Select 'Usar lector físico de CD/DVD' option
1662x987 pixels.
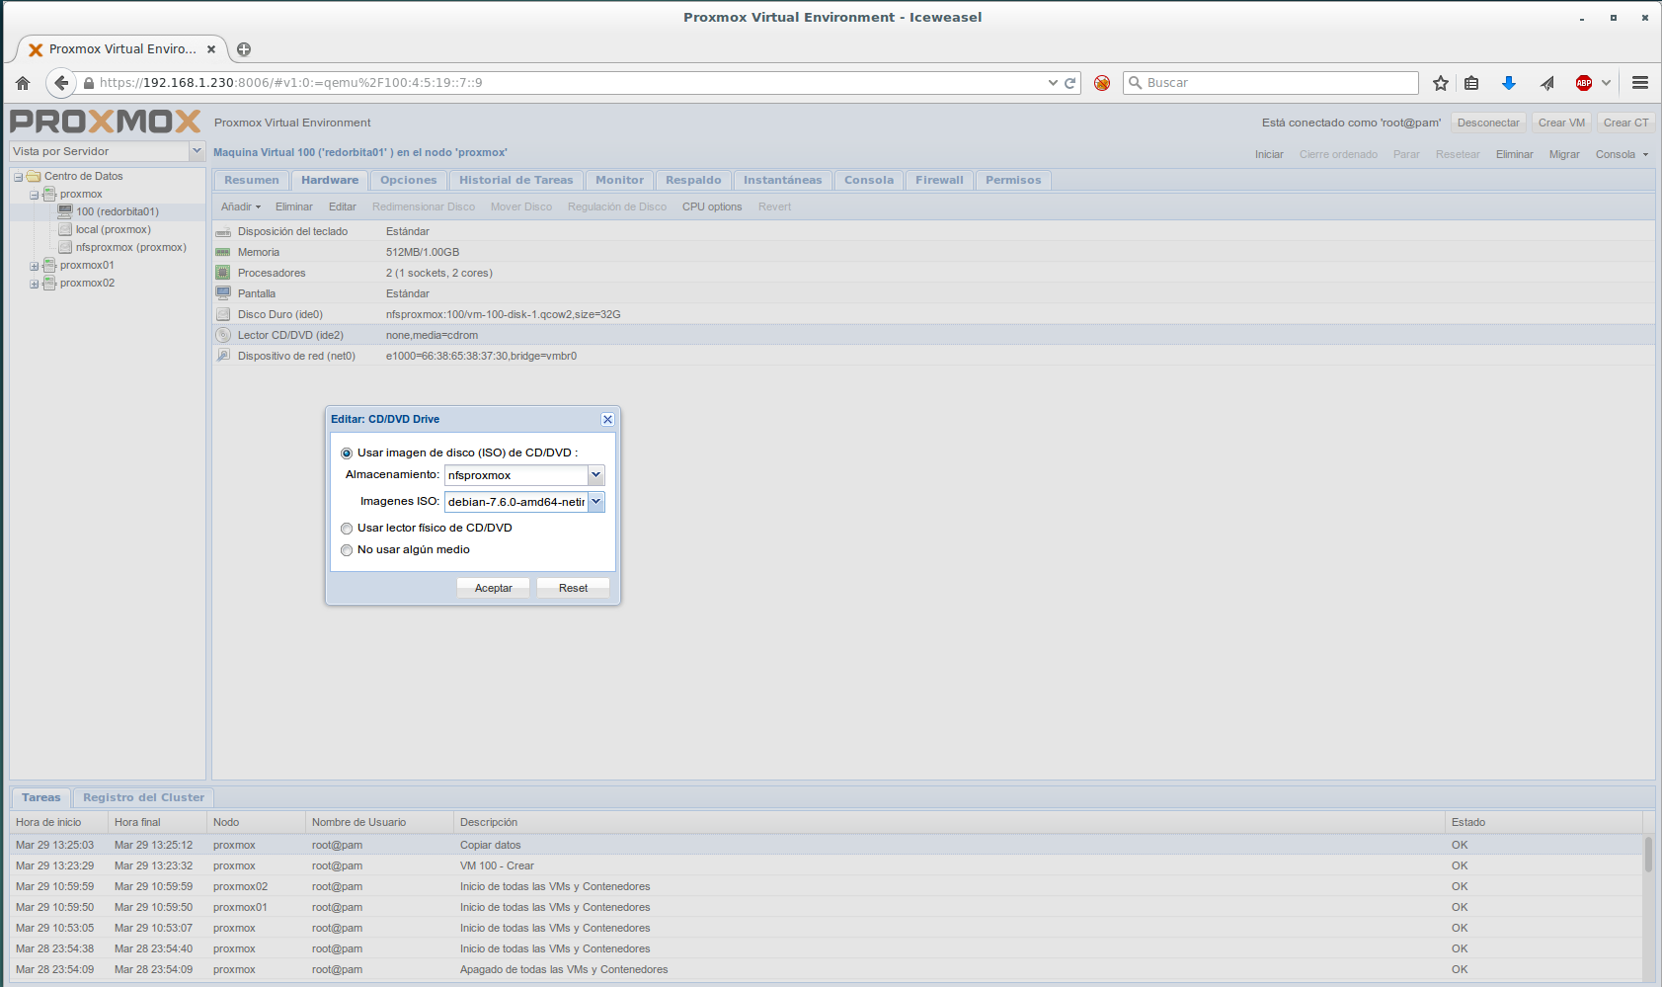tap(347, 529)
